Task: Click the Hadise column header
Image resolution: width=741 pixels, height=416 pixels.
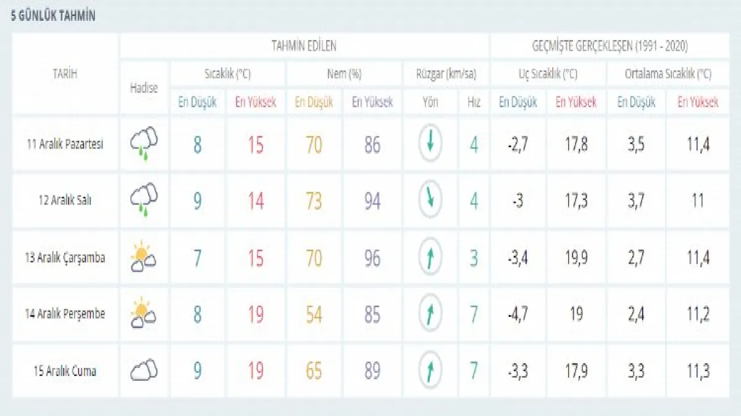Action: point(144,88)
